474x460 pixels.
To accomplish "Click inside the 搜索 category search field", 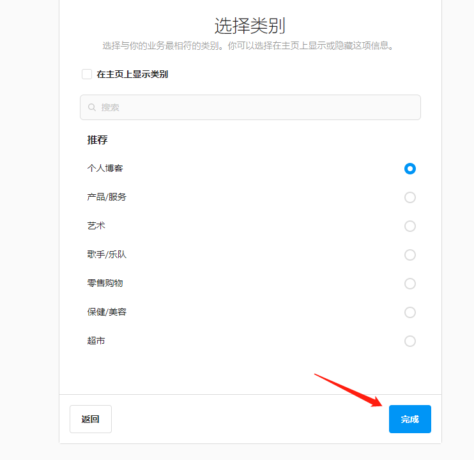I will coord(256,107).
